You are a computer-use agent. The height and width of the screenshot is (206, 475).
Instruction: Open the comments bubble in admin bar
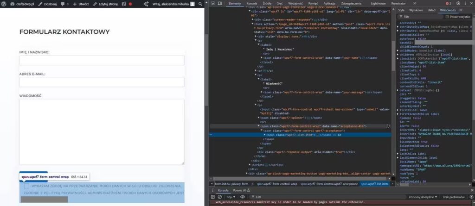(x=64, y=4)
